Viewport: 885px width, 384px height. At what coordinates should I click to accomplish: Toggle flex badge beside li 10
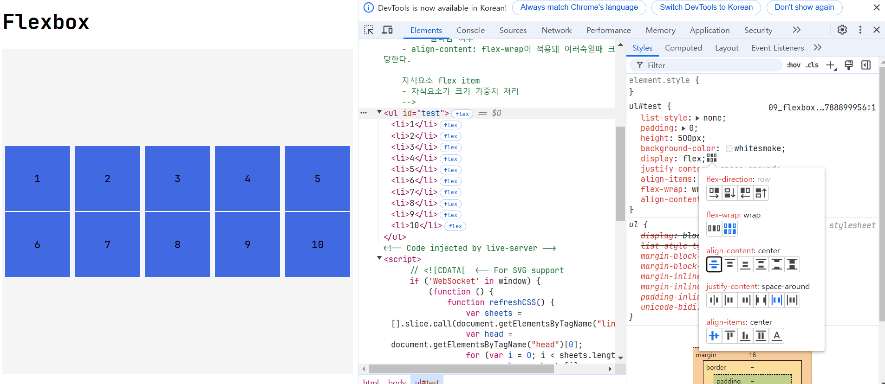pyautogui.click(x=455, y=226)
